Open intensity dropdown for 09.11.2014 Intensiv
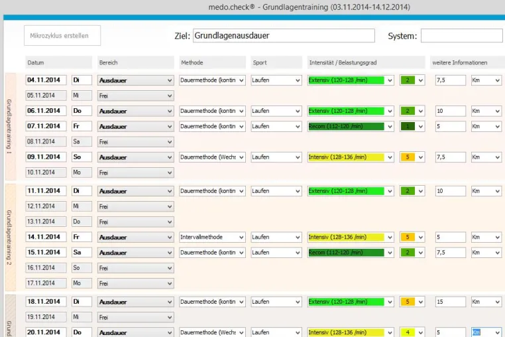The height and width of the screenshot is (337, 505). point(351,157)
